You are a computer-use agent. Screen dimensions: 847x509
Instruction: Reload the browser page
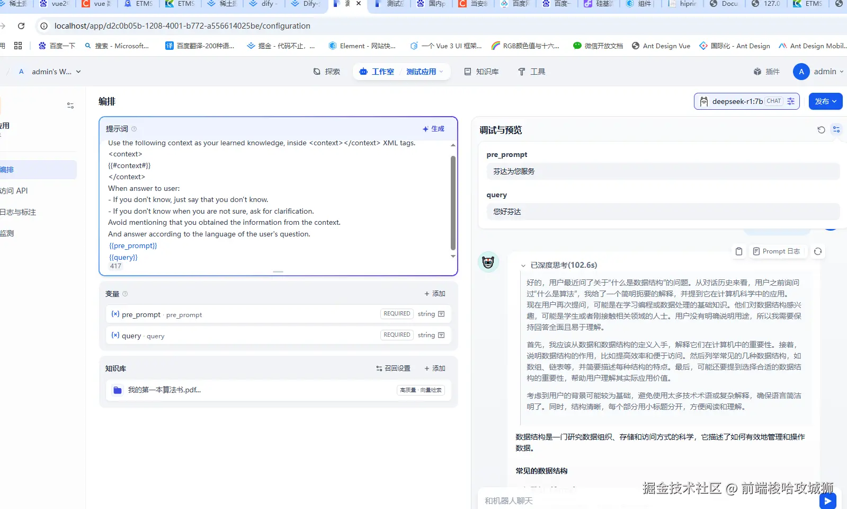point(21,25)
